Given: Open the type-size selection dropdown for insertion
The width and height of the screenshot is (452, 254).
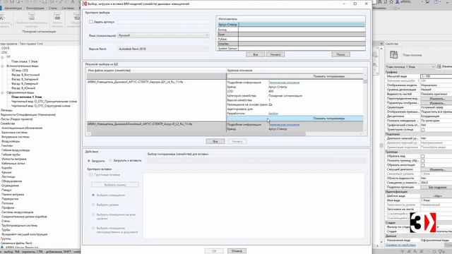Looking at the screenshot, I should pyautogui.click(x=256, y=161).
